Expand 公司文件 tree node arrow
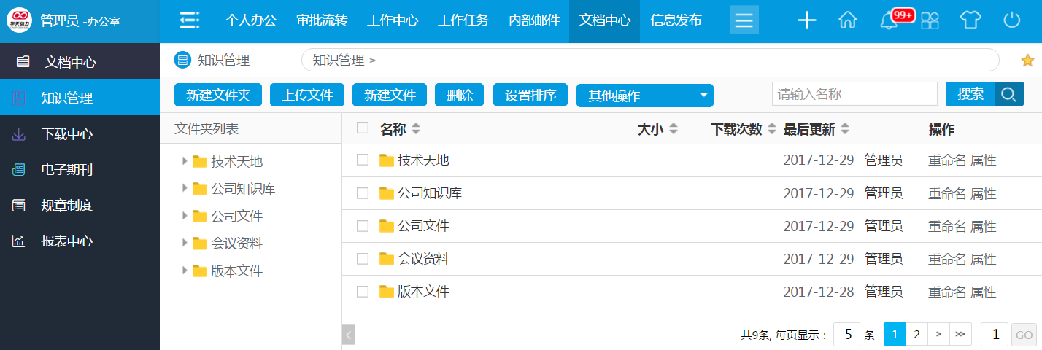1042x350 pixels. (185, 216)
